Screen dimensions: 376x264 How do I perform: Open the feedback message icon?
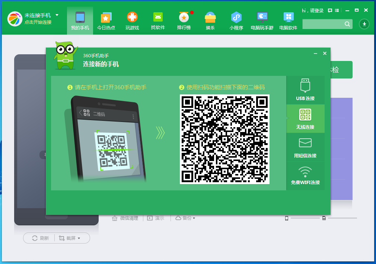pyautogui.click(x=330, y=10)
